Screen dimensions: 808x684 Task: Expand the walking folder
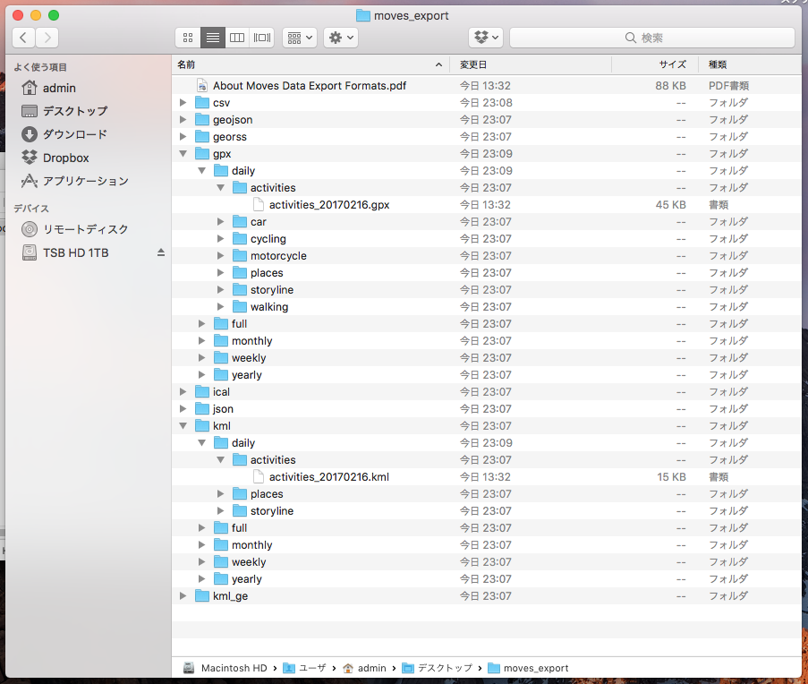220,307
